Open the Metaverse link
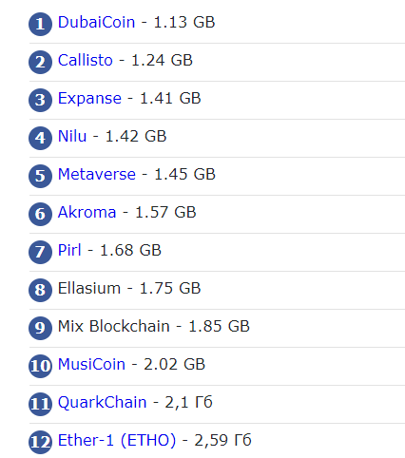The width and height of the screenshot is (405, 458). (x=97, y=174)
